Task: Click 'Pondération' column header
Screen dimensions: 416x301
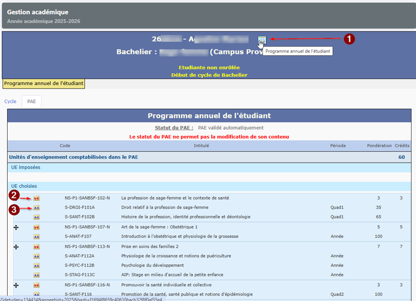Action: click(379, 146)
